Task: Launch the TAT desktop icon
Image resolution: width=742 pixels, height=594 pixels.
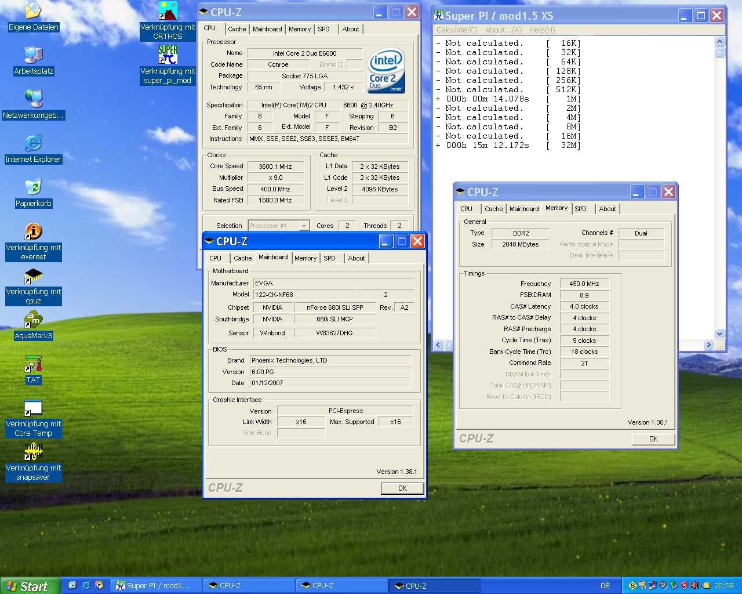Action: click(x=34, y=365)
